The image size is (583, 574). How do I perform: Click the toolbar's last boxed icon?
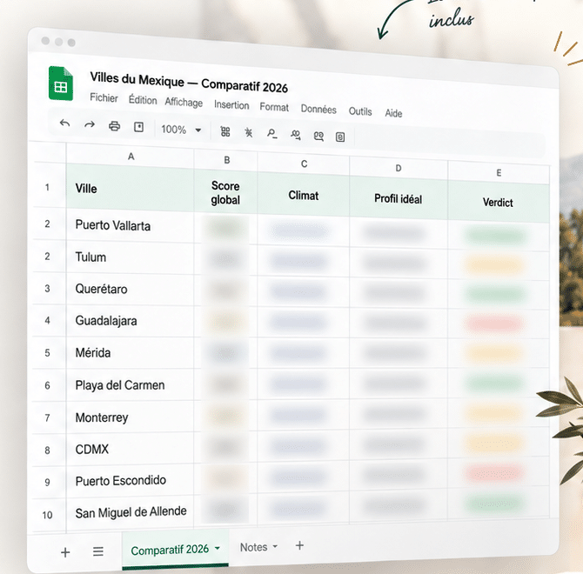pyautogui.click(x=340, y=137)
